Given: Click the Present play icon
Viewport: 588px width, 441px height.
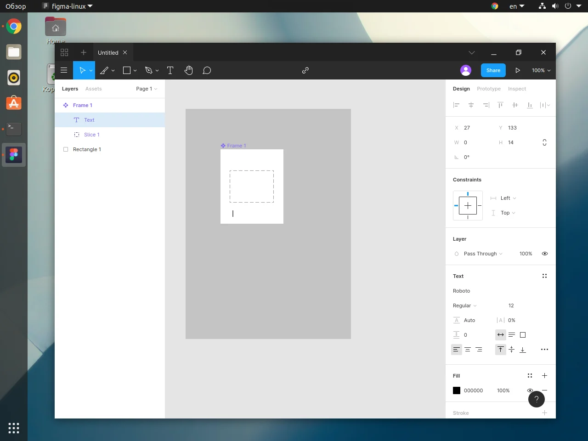Looking at the screenshot, I should (x=518, y=70).
